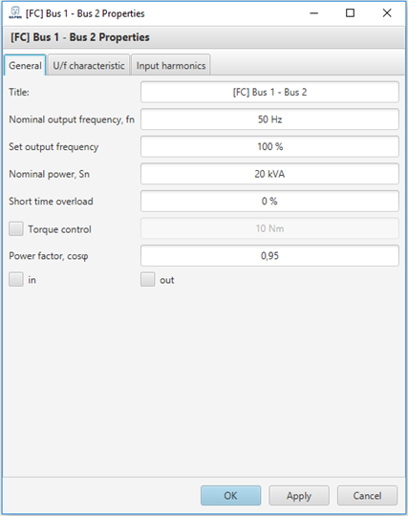Tick the 'out' power factor checkbox
Image resolution: width=408 pixels, height=516 pixels.
(x=148, y=279)
